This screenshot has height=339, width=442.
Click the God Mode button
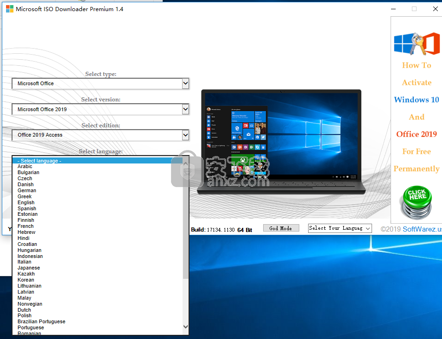point(281,228)
